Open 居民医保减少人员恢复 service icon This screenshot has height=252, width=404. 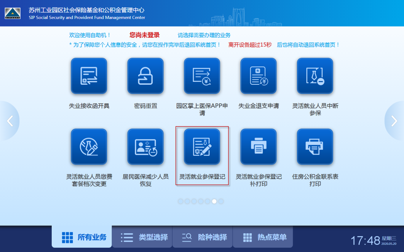pos(145,146)
